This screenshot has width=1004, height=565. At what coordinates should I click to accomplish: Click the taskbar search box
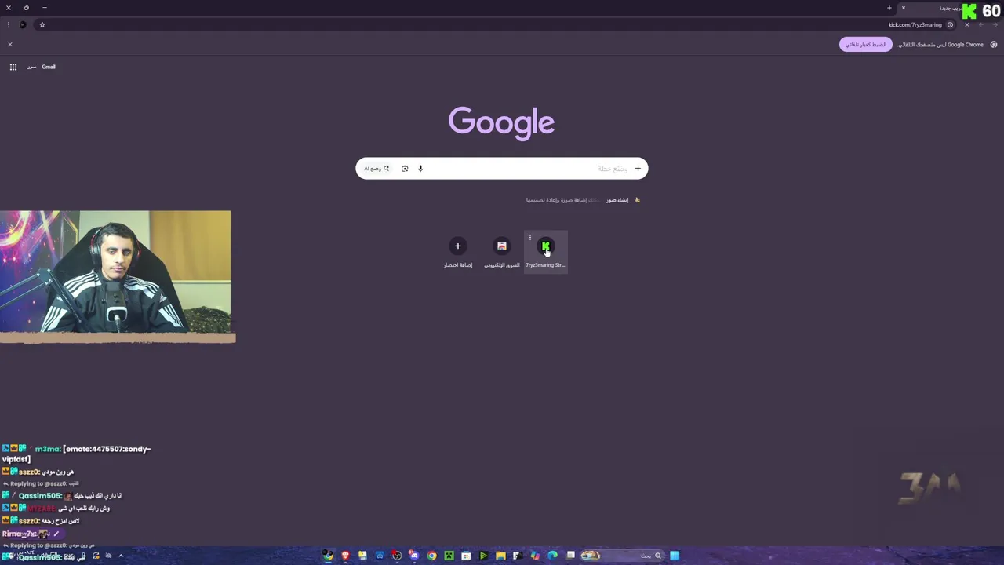[x=623, y=556]
